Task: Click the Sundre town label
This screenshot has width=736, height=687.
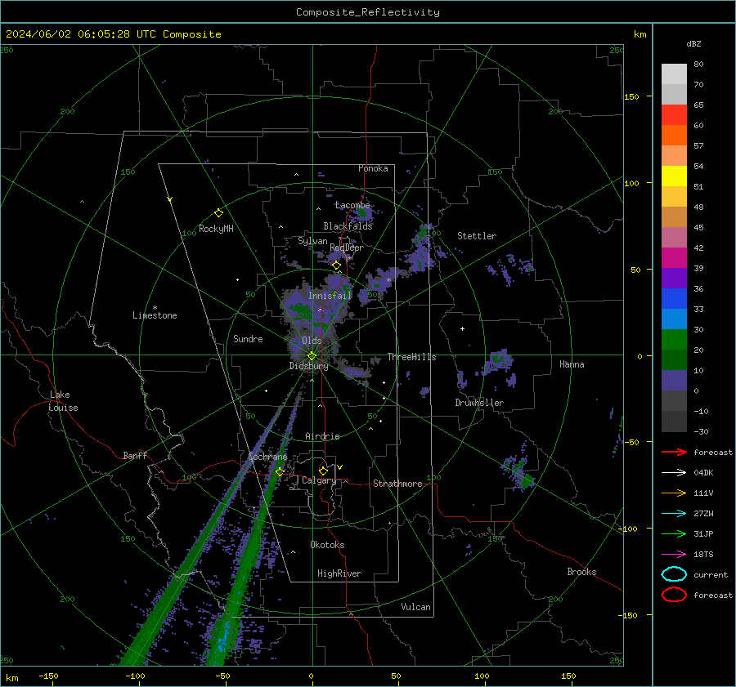Action: (248, 339)
